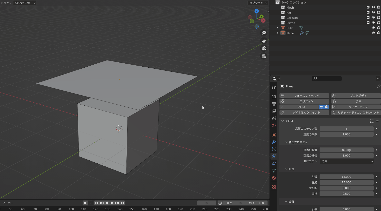The width and height of the screenshot is (381, 211).
Task: Open the Select Box dropdown
Action: (x=25, y=3)
